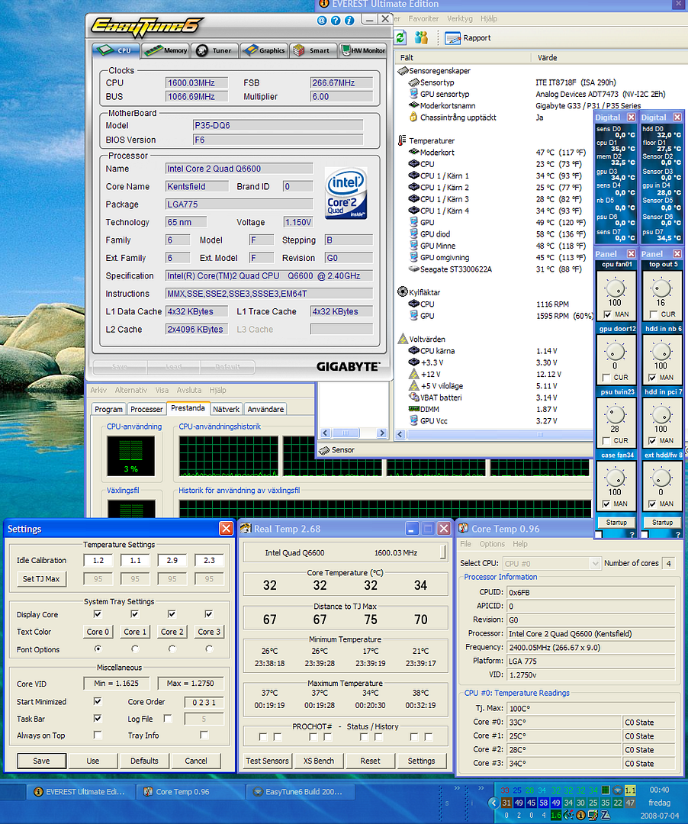The height and width of the screenshot is (824, 688).
Task: Click EVEREST refresh toolbar icon
Action: [400, 38]
